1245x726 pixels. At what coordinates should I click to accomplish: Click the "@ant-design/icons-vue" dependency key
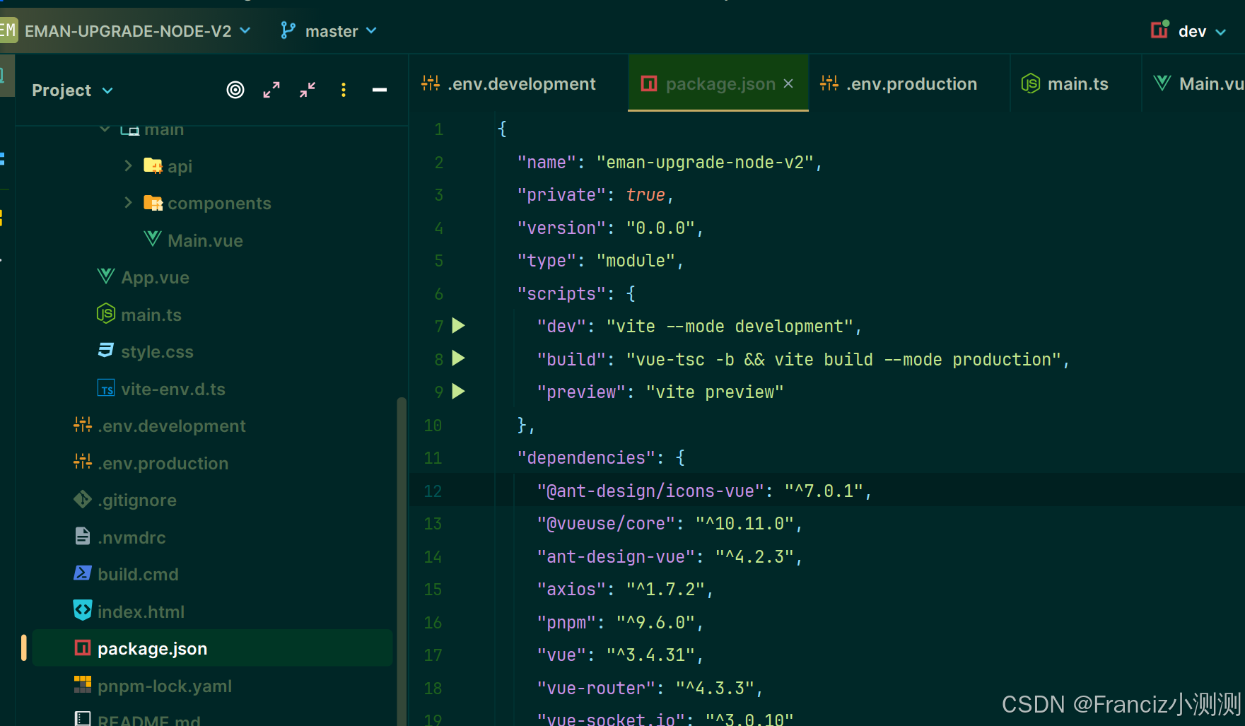click(x=650, y=491)
